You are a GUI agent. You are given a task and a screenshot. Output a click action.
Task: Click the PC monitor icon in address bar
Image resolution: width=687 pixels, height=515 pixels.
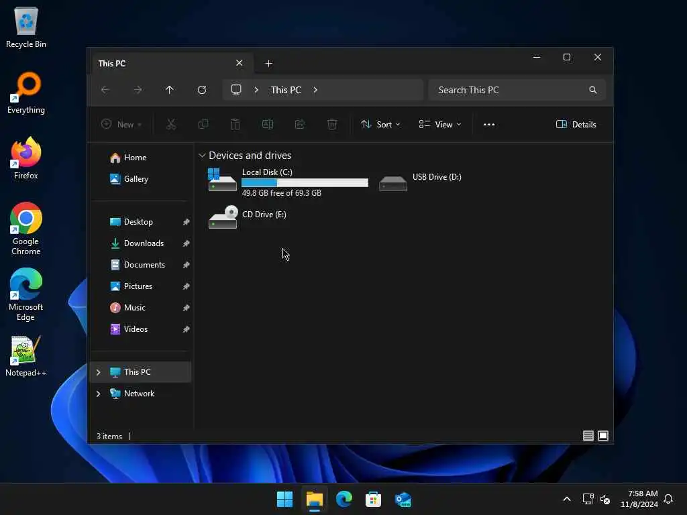click(236, 90)
